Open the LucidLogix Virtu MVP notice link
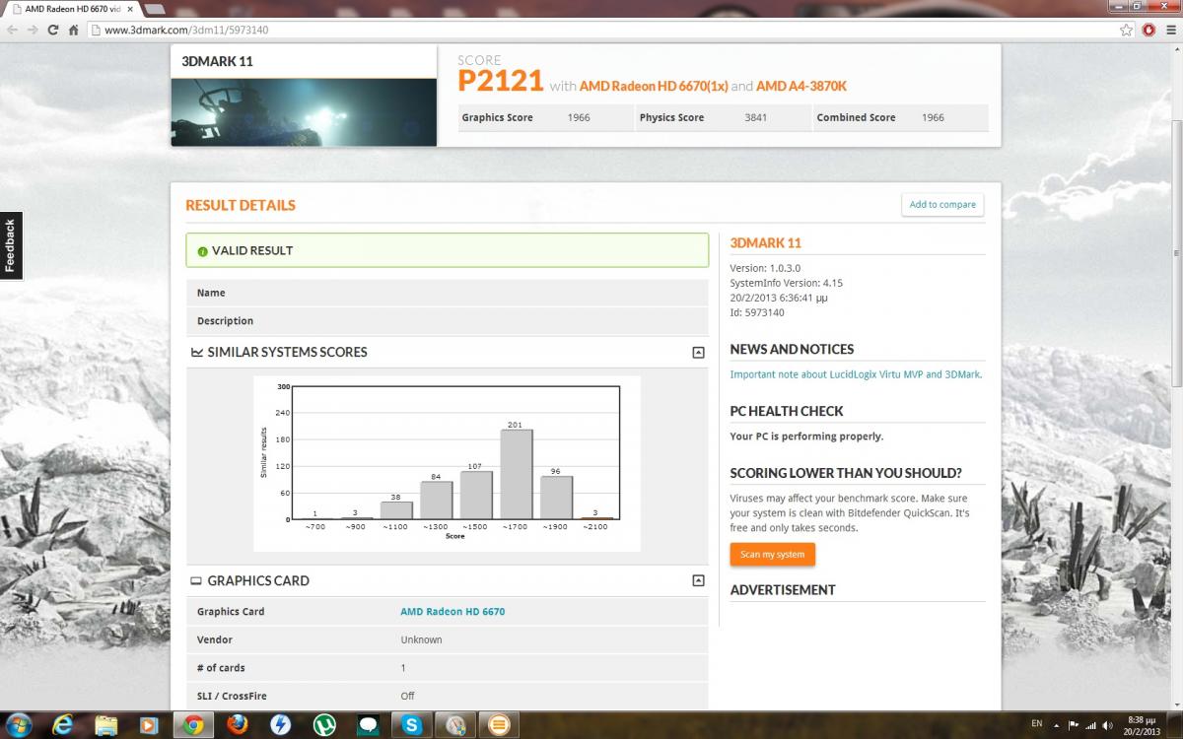 pos(856,374)
